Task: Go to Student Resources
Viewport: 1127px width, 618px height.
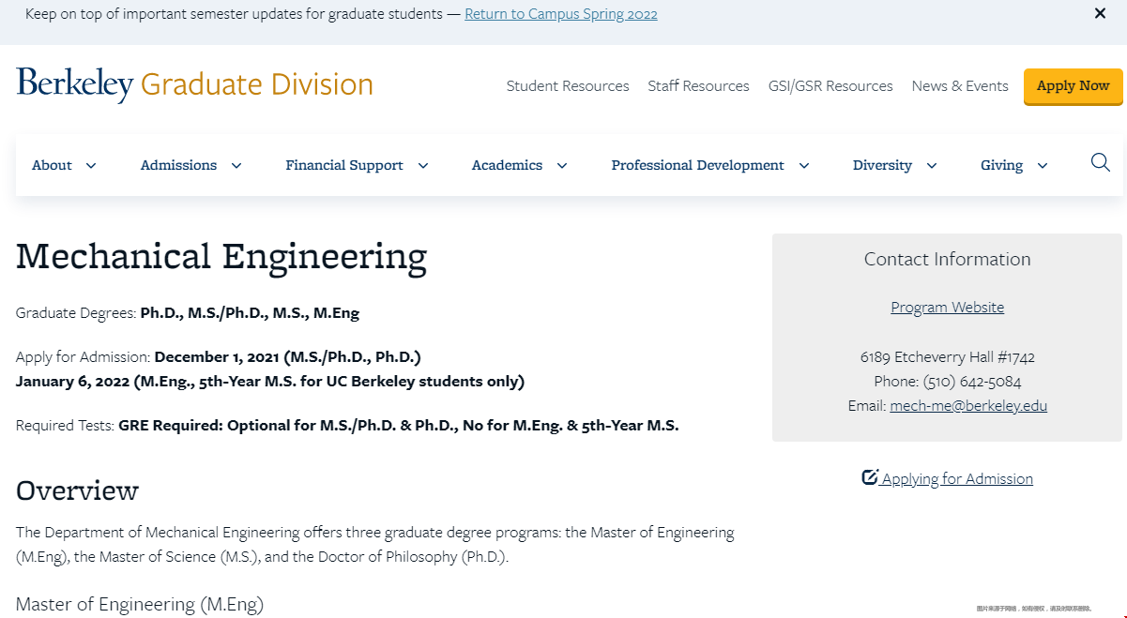Action: point(568,85)
